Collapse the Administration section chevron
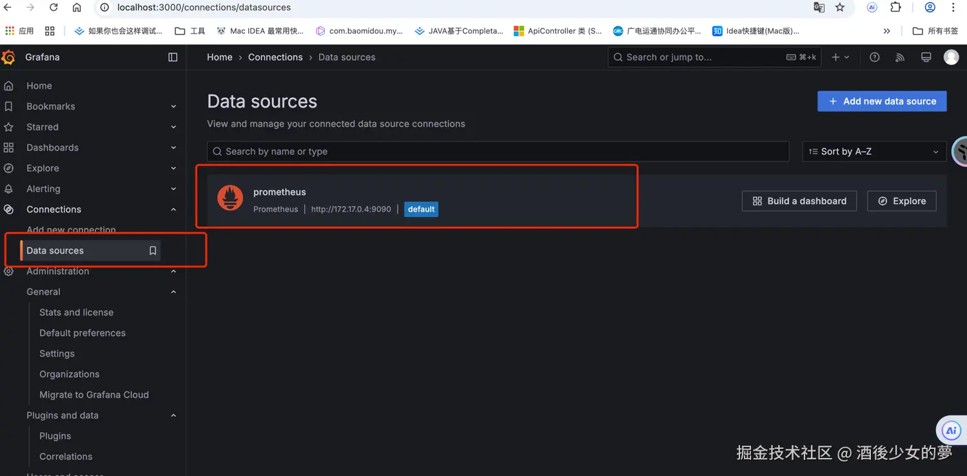The width and height of the screenshot is (967, 476). click(x=173, y=271)
